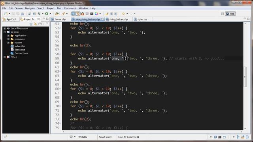The width and height of the screenshot is (253, 142).
Task: Toggle Link with Editor in Project Explorer
Action: pos(35,24)
